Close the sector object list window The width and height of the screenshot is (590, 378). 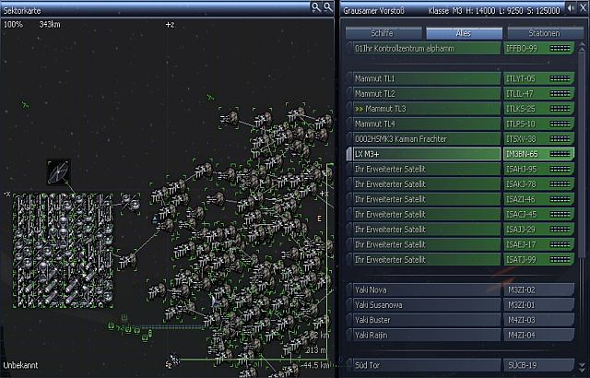[x=584, y=8]
